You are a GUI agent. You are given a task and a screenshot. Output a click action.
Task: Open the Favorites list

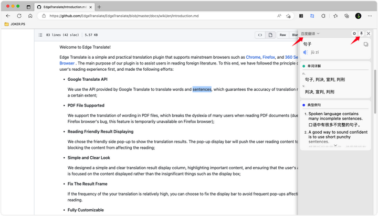(x=335, y=16)
